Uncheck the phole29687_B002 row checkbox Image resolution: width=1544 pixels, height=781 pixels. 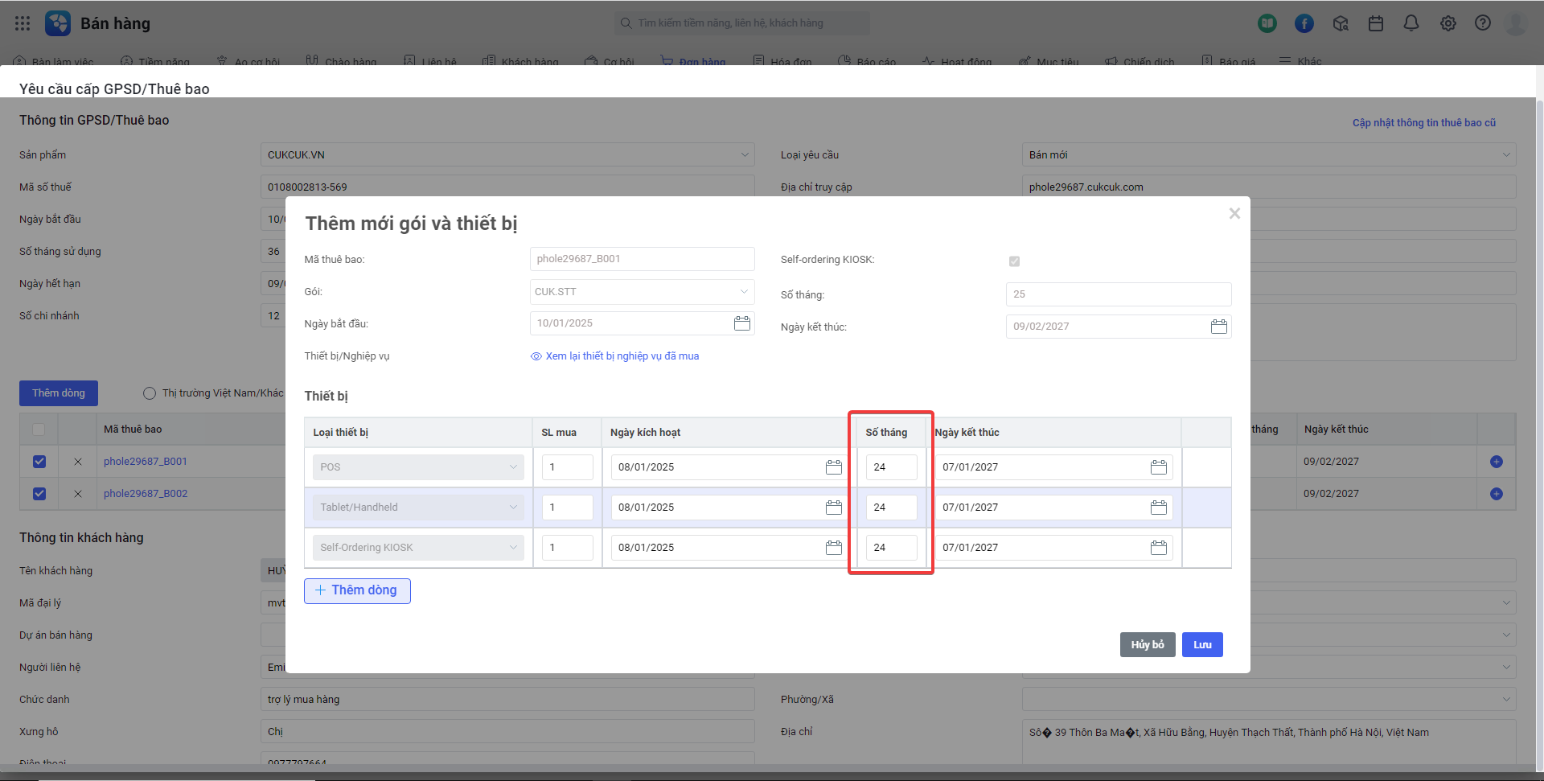click(x=39, y=494)
